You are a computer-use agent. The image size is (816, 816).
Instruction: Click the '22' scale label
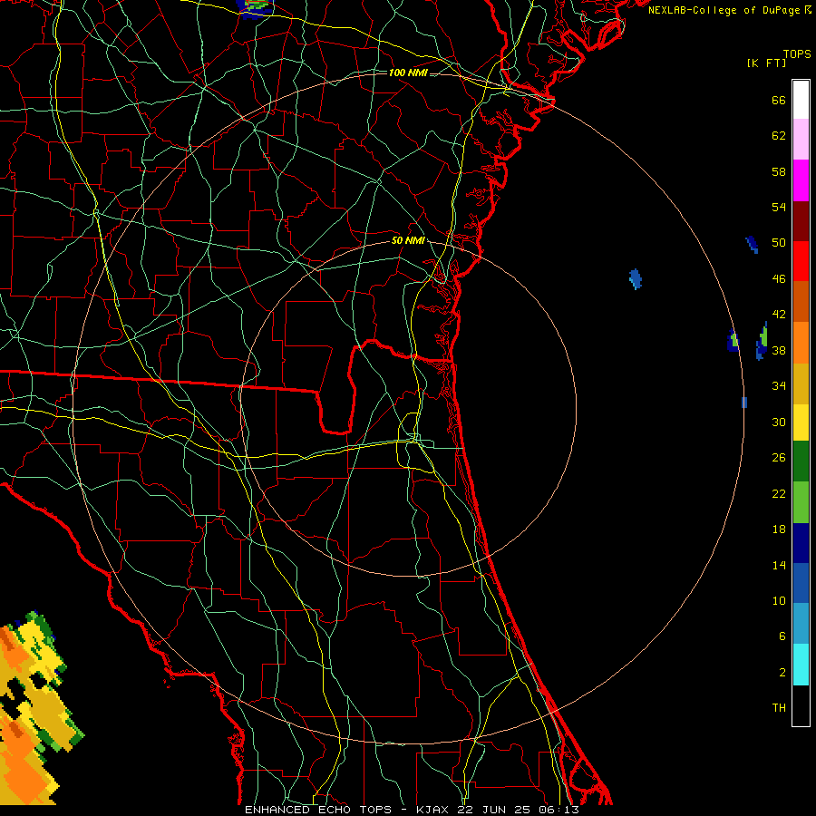(779, 494)
